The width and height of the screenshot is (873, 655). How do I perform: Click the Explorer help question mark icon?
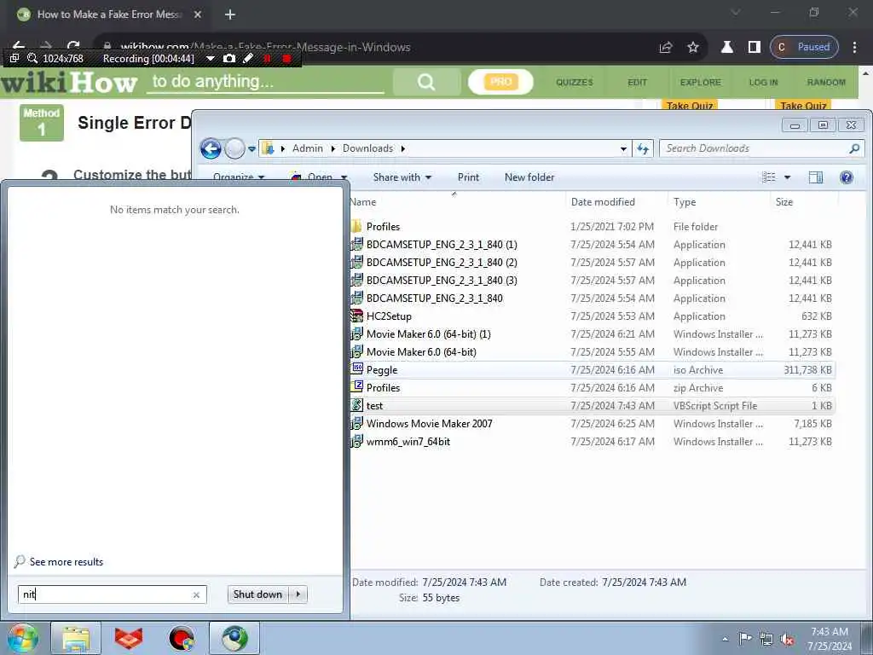click(x=847, y=177)
